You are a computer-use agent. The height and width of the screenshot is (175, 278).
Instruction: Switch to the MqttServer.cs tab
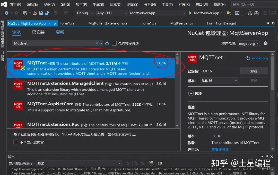[181, 23]
